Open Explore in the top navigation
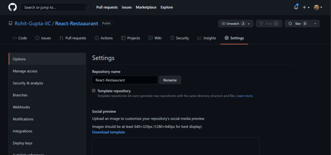The width and height of the screenshot is (331, 155). [x=167, y=7]
